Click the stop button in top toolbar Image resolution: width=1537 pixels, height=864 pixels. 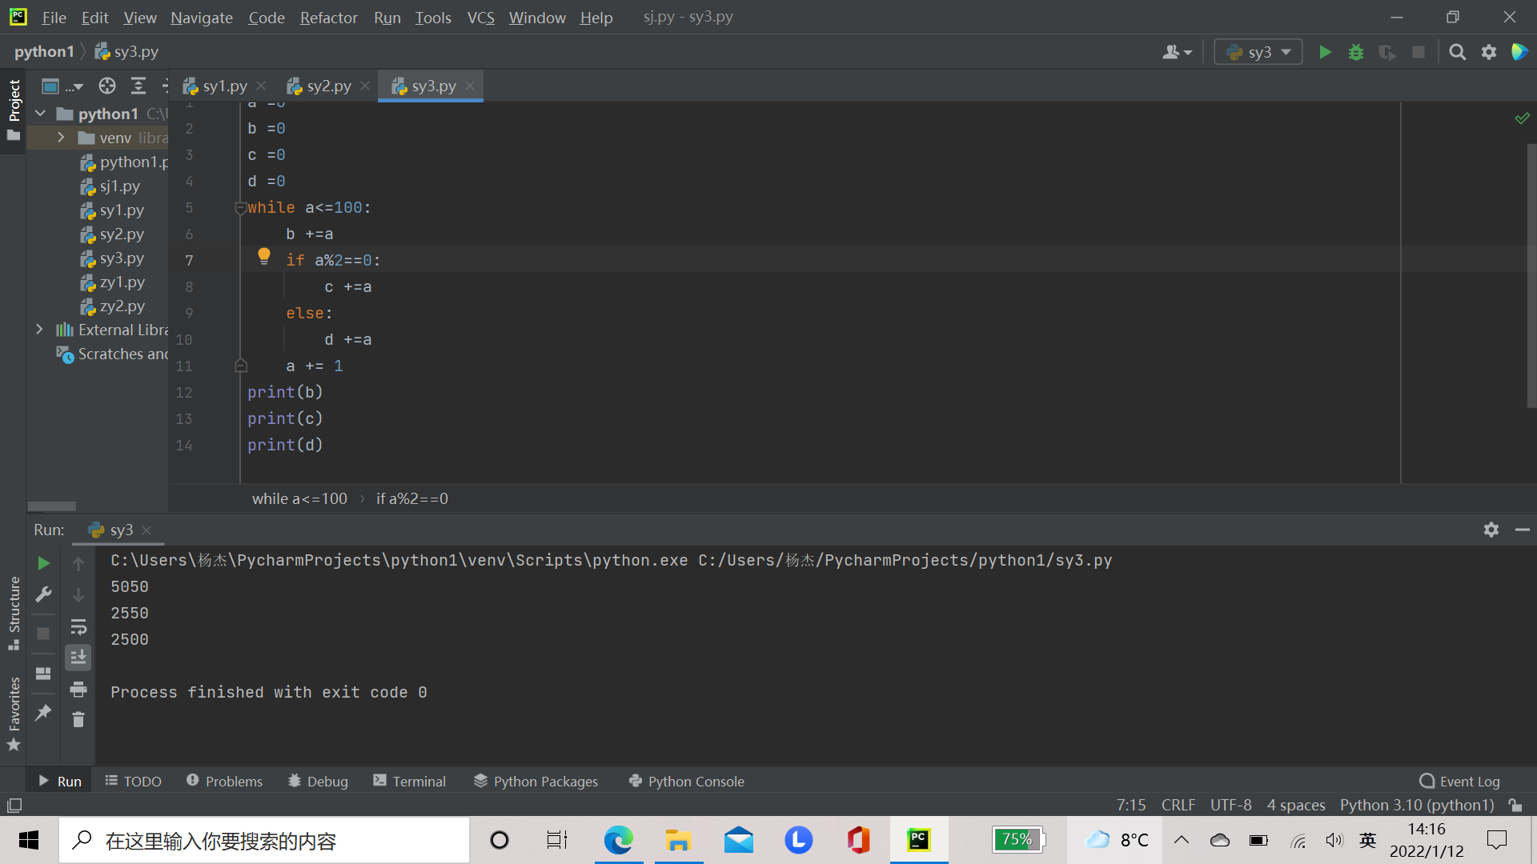pyautogui.click(x=1419, y=52)
